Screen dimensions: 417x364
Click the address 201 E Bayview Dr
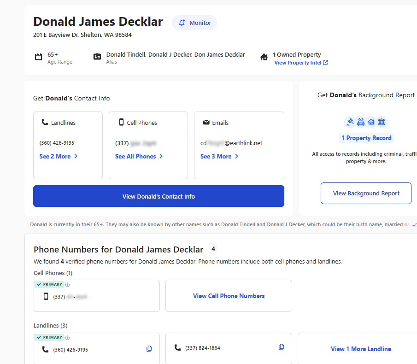click(x=82, y=35)
